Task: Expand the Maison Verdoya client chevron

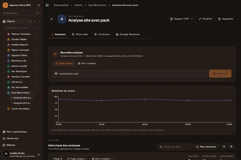Action: click(36, 34)
